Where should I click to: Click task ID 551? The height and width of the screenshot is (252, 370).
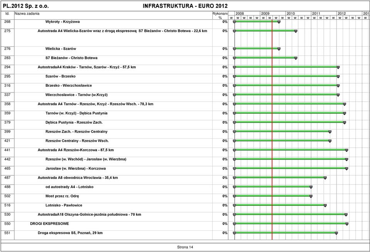[7, 233]
